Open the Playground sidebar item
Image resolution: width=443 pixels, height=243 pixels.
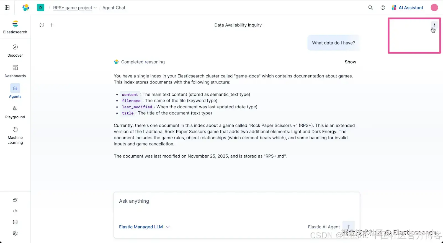point(15,112)
